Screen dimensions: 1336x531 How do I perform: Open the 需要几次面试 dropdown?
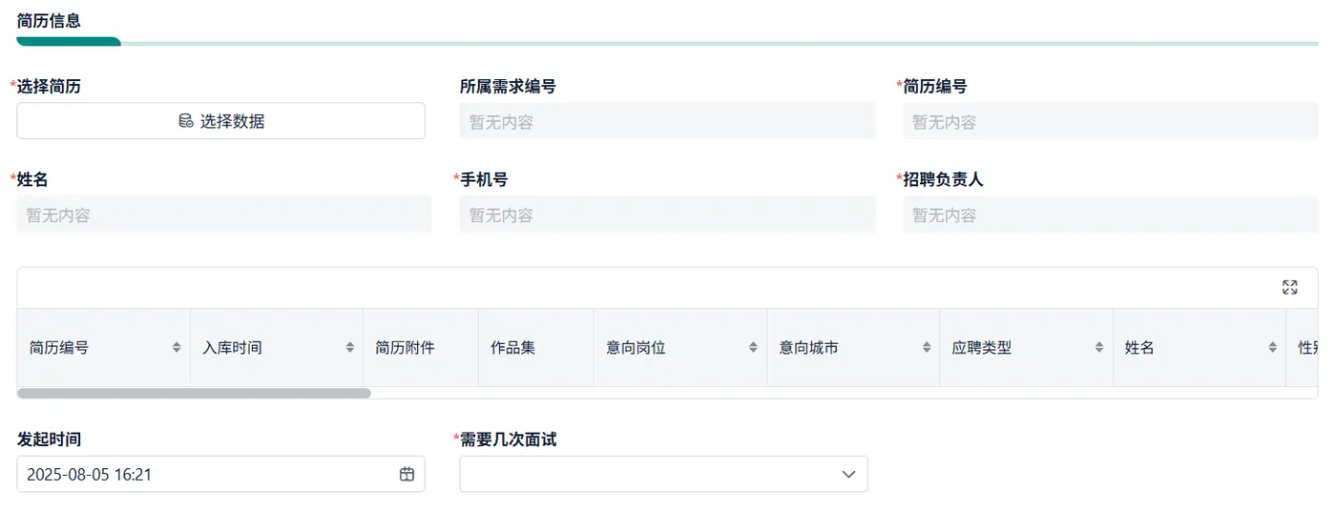click(663, 474)
